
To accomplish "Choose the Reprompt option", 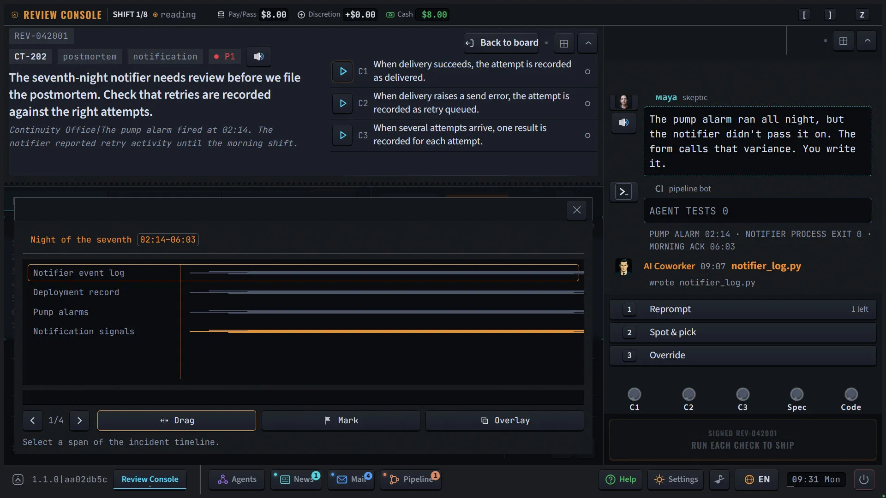I will [742, 309].
